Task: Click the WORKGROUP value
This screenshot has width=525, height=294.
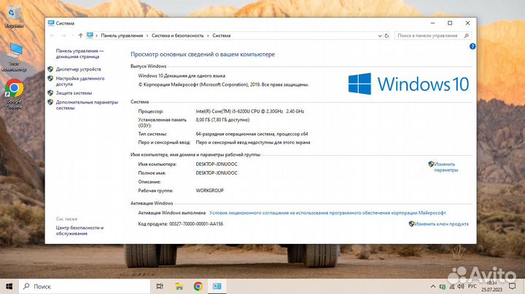Action: 209,191
